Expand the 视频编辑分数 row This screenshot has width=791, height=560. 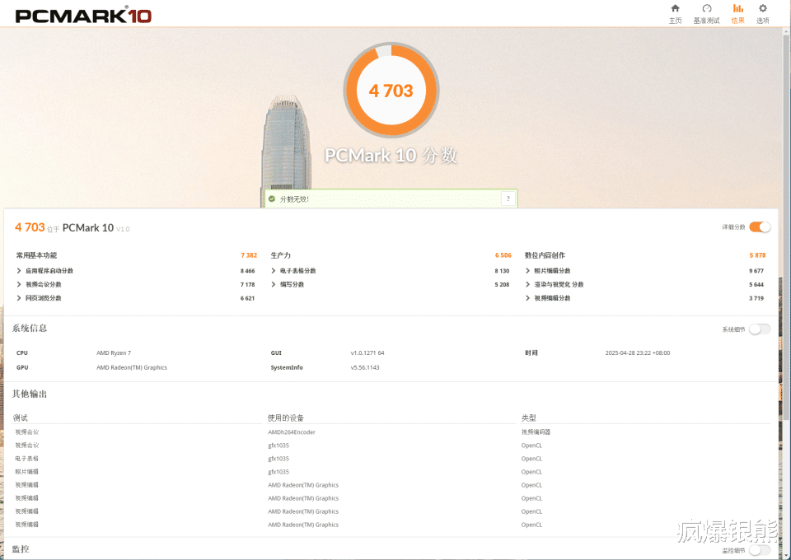pos(527,298)
